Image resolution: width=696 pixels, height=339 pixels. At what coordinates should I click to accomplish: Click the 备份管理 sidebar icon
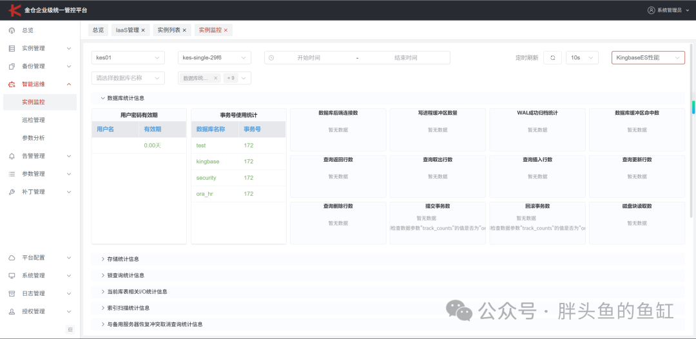(12, 66)
